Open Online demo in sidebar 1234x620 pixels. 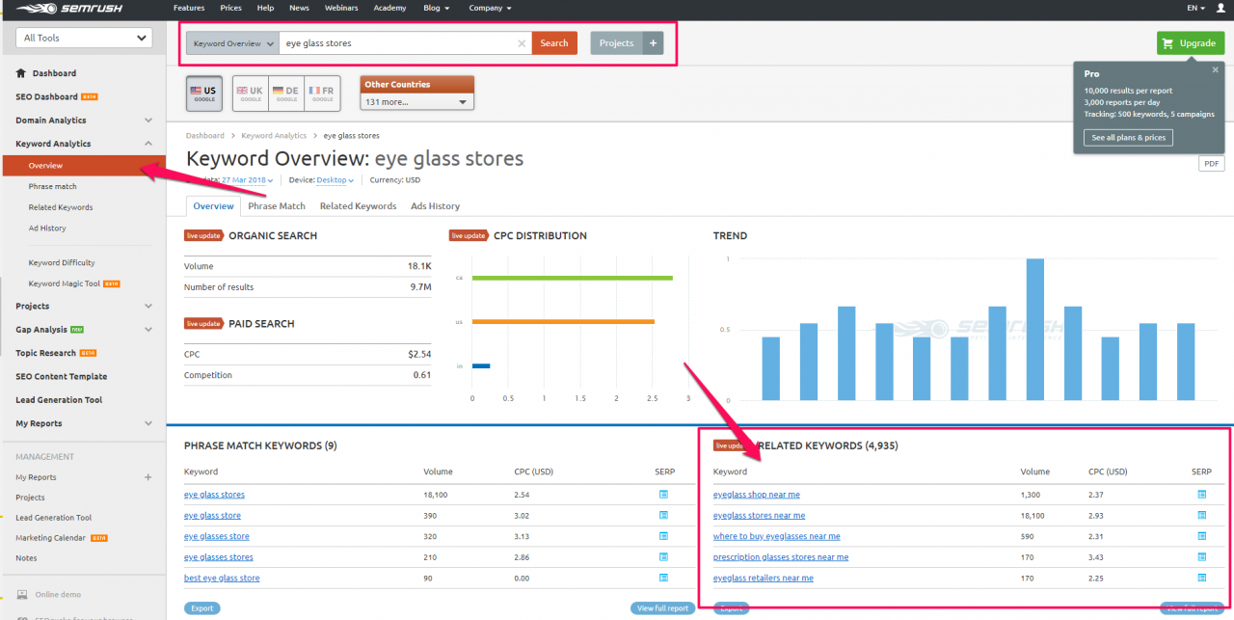(x=58, y=595)
